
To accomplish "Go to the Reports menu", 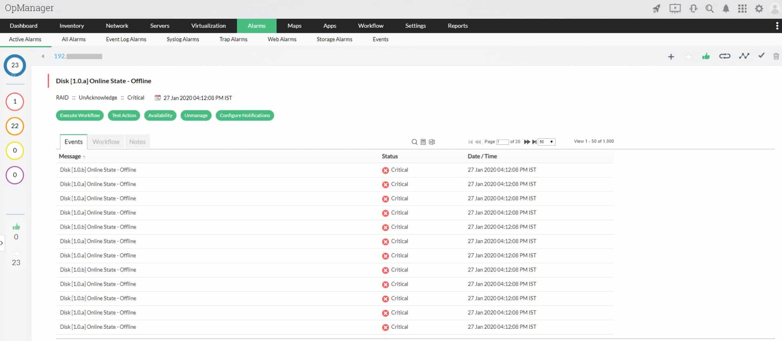I will point(457,26).
